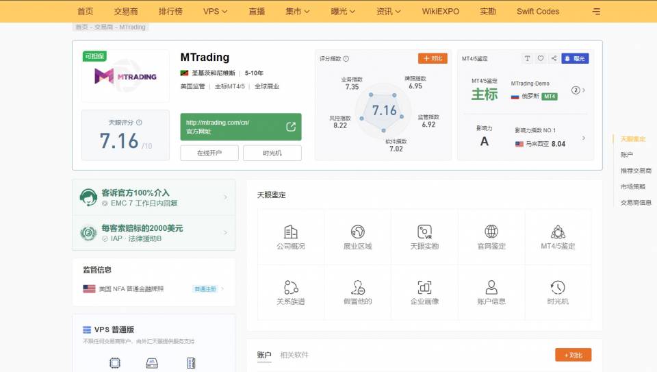
Task: Open 直播 in the navbar
Action: click(257, 12)
